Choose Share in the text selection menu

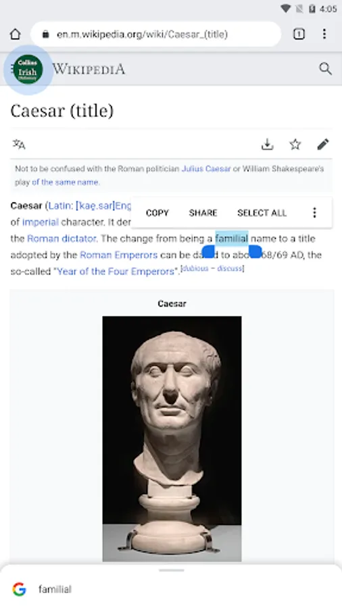(x=203, y=213)
